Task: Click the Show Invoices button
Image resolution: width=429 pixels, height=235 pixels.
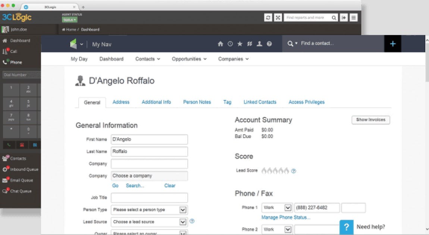Action: [x=371, y=120]
